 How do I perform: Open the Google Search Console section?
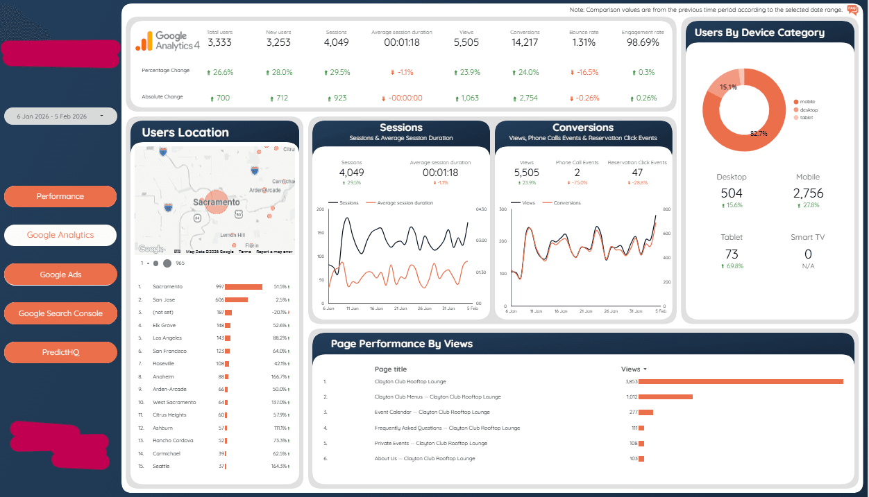point(60,313)
